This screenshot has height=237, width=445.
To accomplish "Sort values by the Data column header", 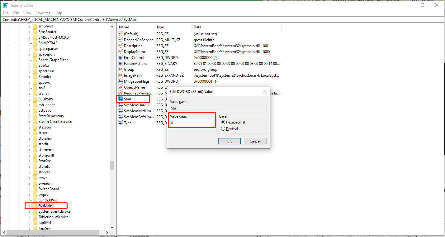I will click(x=236, y=27).
